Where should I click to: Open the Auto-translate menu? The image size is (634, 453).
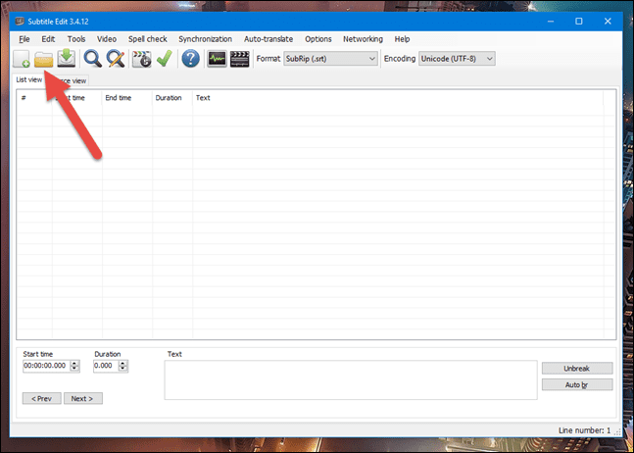[x=268, y=39]
